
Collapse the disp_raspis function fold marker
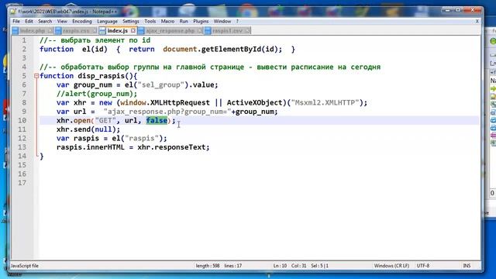pyautogui.click(x=36, y=76)
